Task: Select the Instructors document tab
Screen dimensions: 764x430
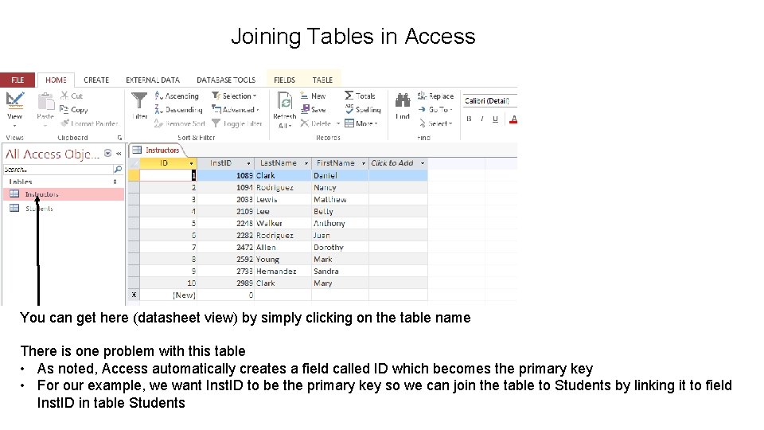Action: 156,150
